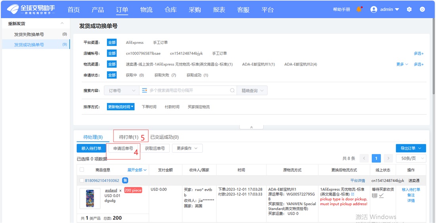This screenshot has height=223, width=436.
Task: Open 帮助手册 link
Action: coord(341,9)
